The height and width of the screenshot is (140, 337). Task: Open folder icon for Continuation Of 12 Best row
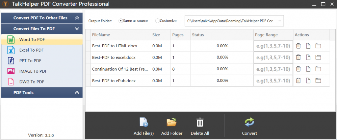pyautogui.click(x=318, y=69)
